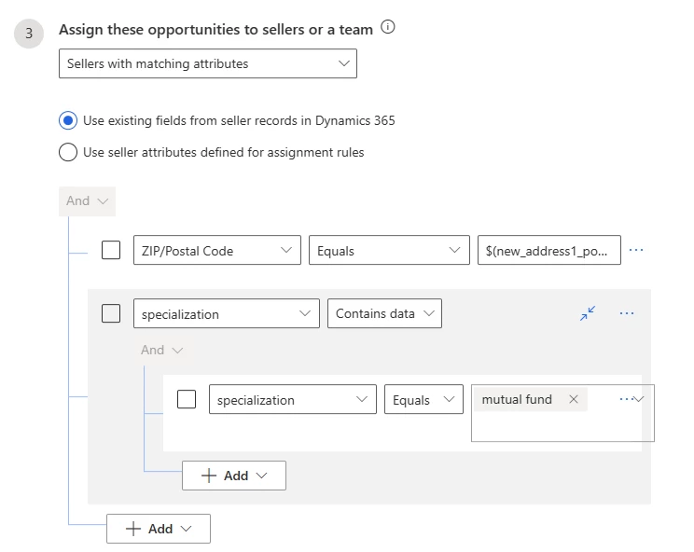This screenshot has width=694, height=552.
Task: Check the specialization group checkbox
Action: (x=111, y=313)
